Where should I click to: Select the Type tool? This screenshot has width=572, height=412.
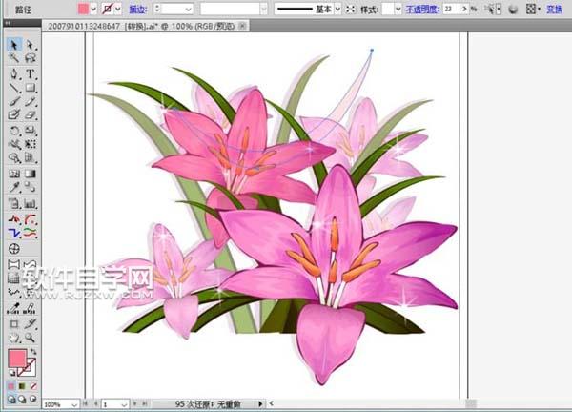pos(30,73)
